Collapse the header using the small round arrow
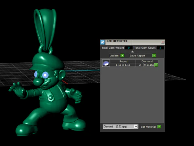Screen dimensions: 194x146 (x=133, y=52)
